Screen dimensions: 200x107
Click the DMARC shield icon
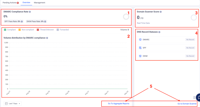(140, 39)
